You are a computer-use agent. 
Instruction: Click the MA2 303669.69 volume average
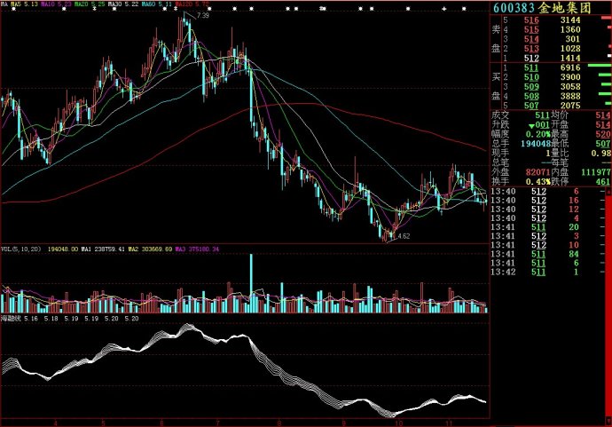150,249
